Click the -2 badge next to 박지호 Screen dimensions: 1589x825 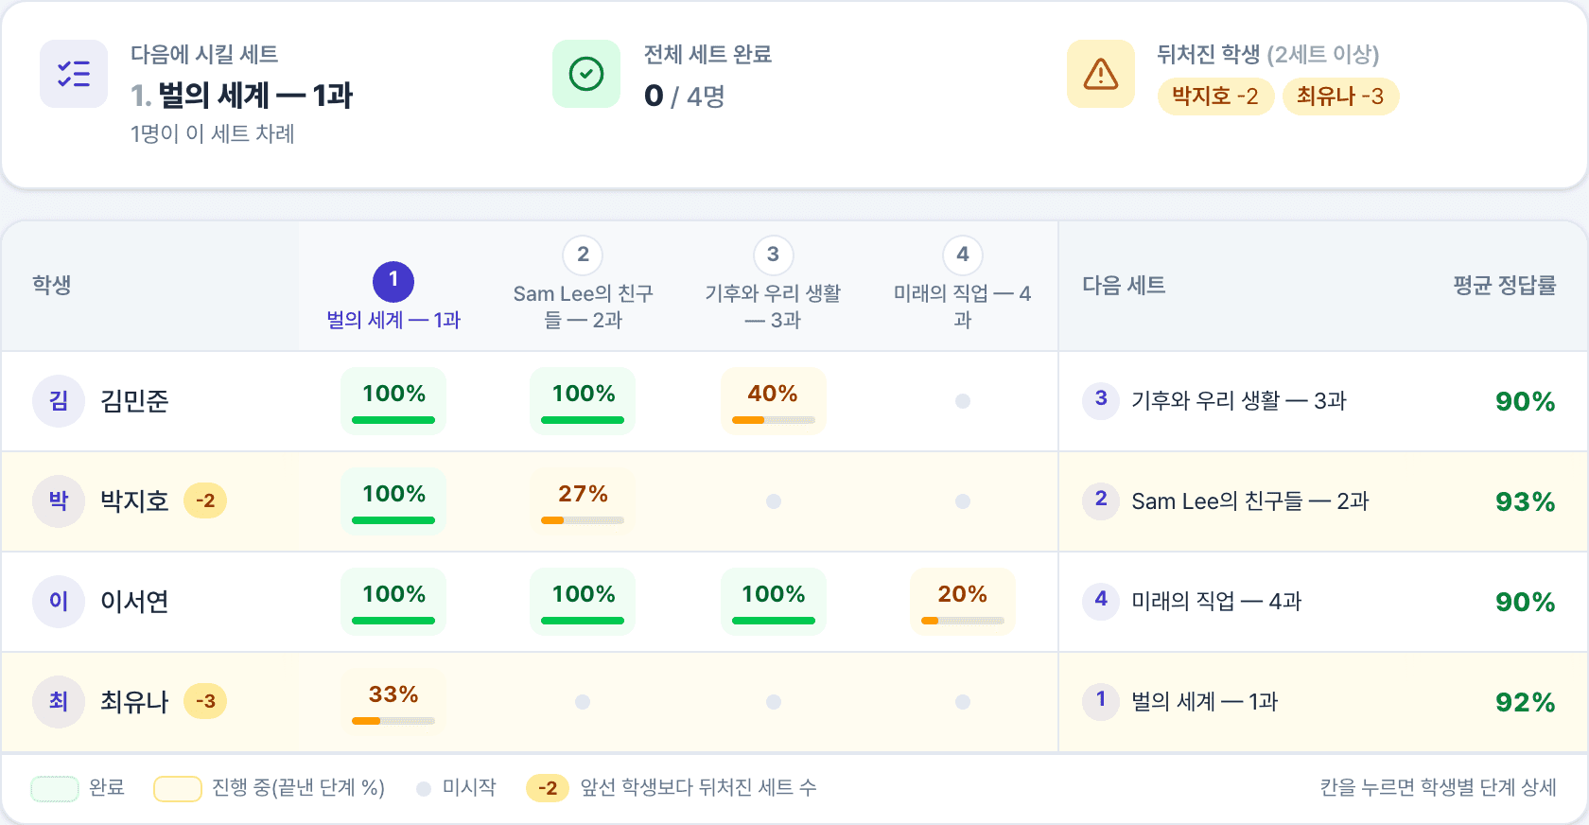coord(205,501)
